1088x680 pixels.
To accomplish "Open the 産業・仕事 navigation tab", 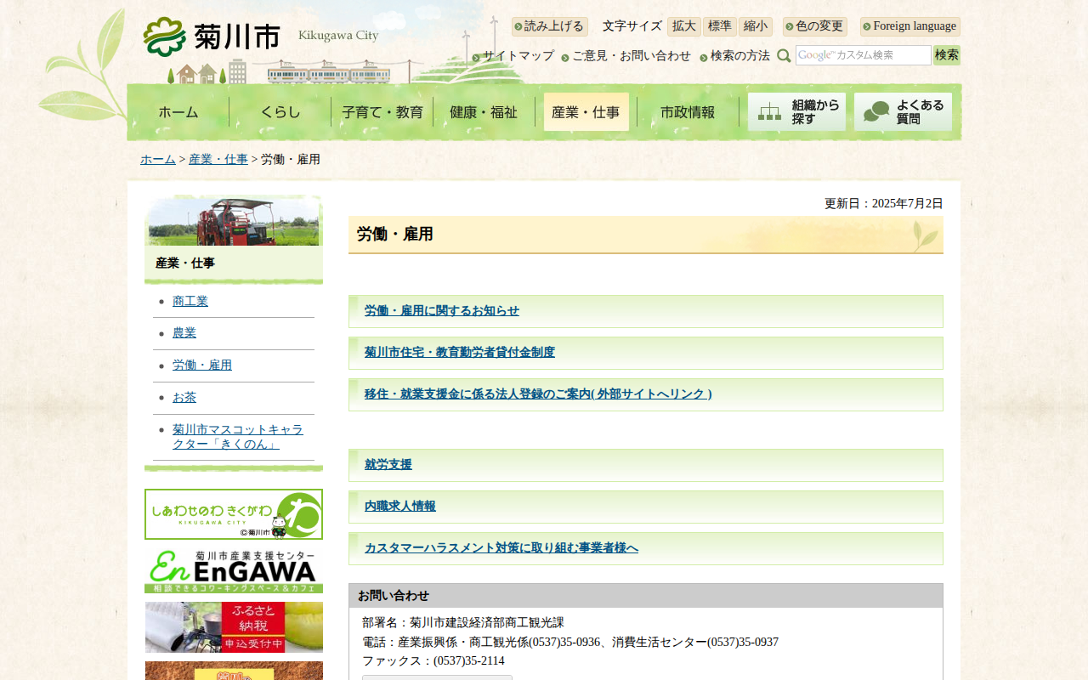I will click(x=586, y=112).
